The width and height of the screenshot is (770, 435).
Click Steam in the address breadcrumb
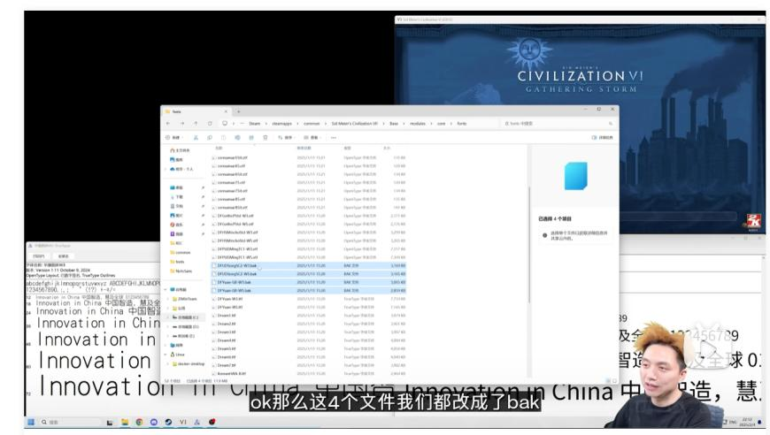click(254, 124)
